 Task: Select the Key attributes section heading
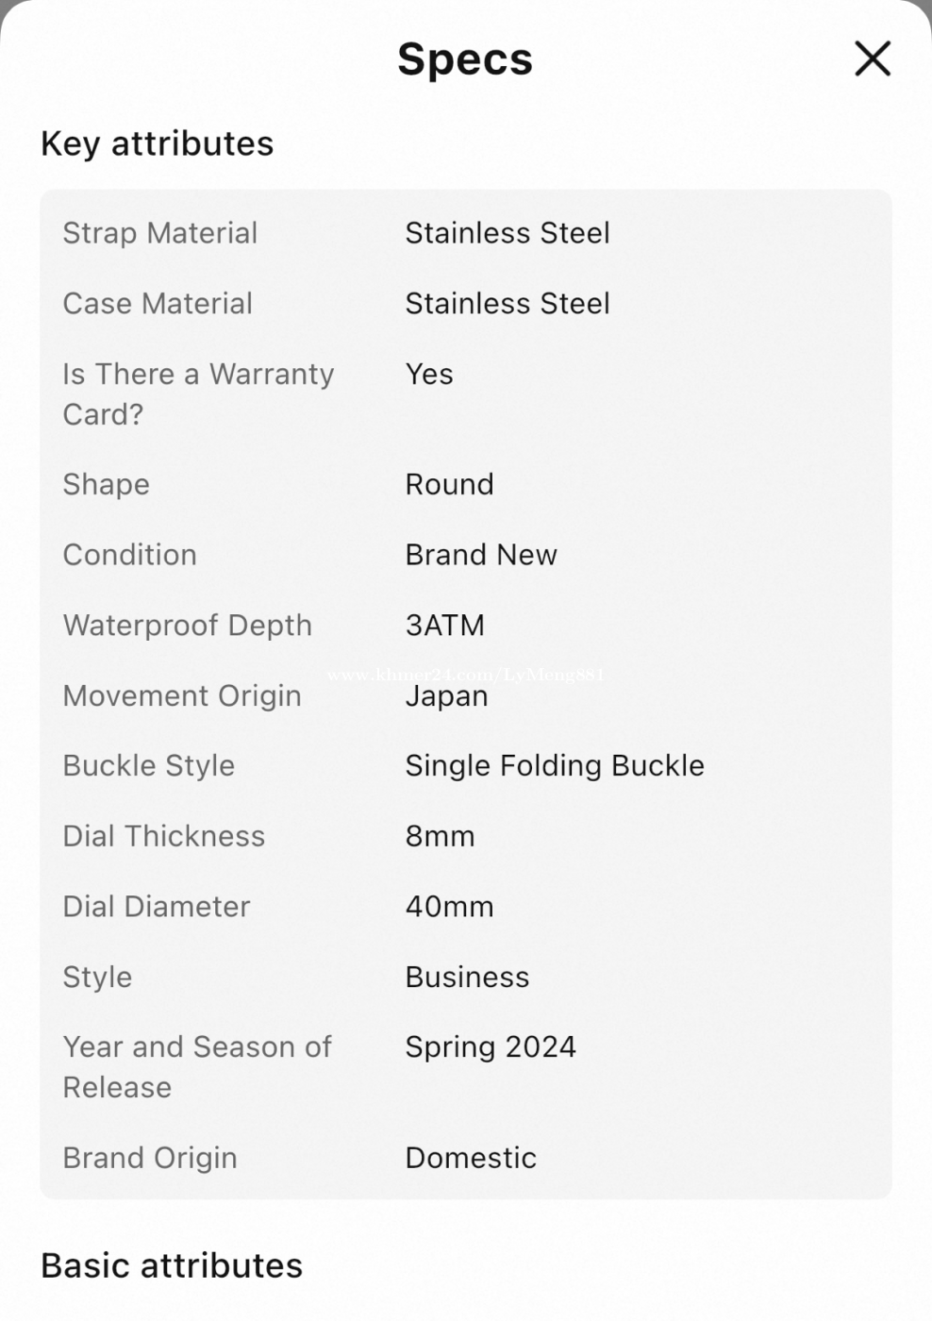tap(158, 143)
